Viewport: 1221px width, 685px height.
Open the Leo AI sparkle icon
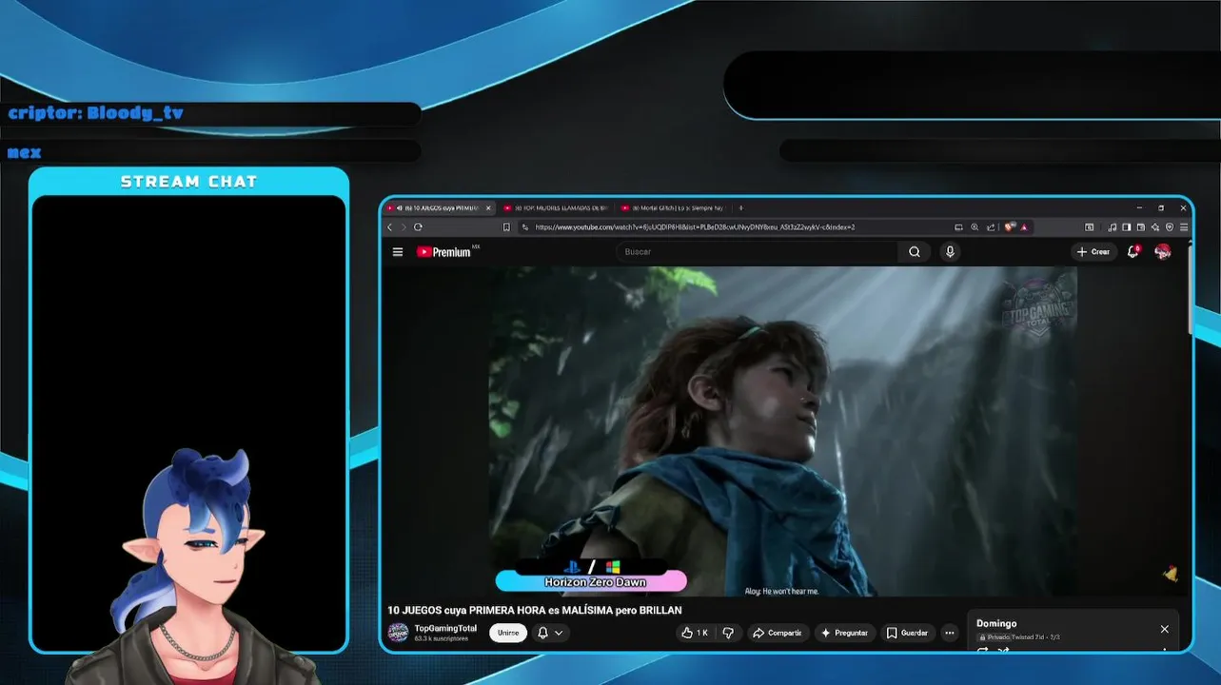pyautogui.click(x=1155, y=227)
